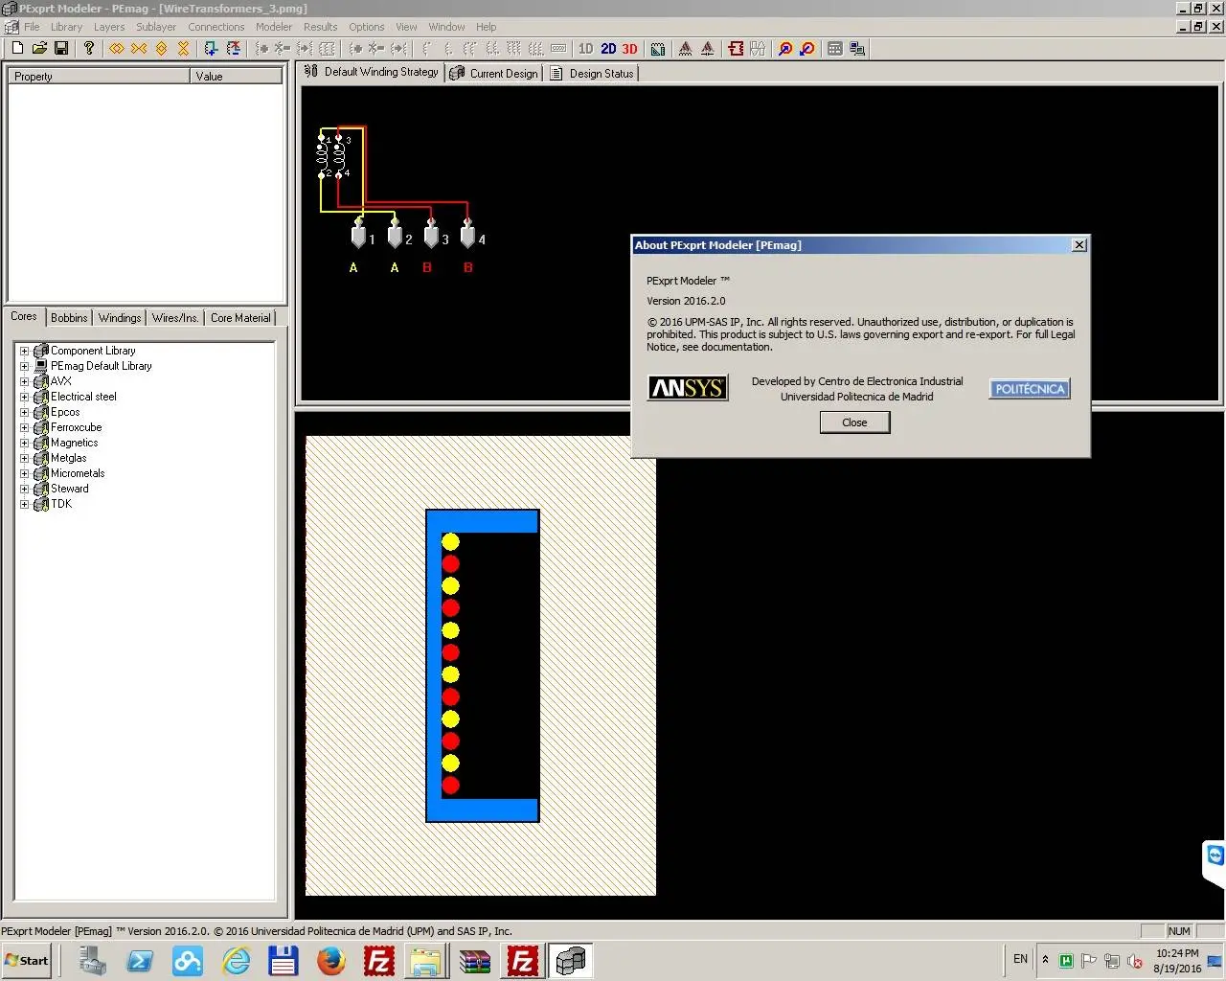Screen dimensions: 1226x981
Task: Click the calculator toolbar icon
Action: pos(835,48)
